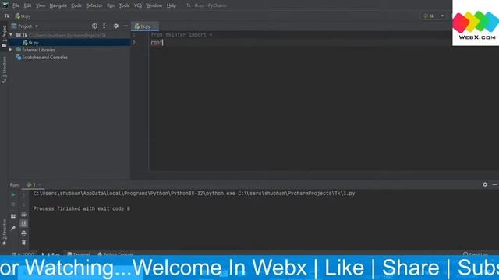Click the Tk breadcrumb in navigation bar
The image size is (499, 280).
coord(7,16)
